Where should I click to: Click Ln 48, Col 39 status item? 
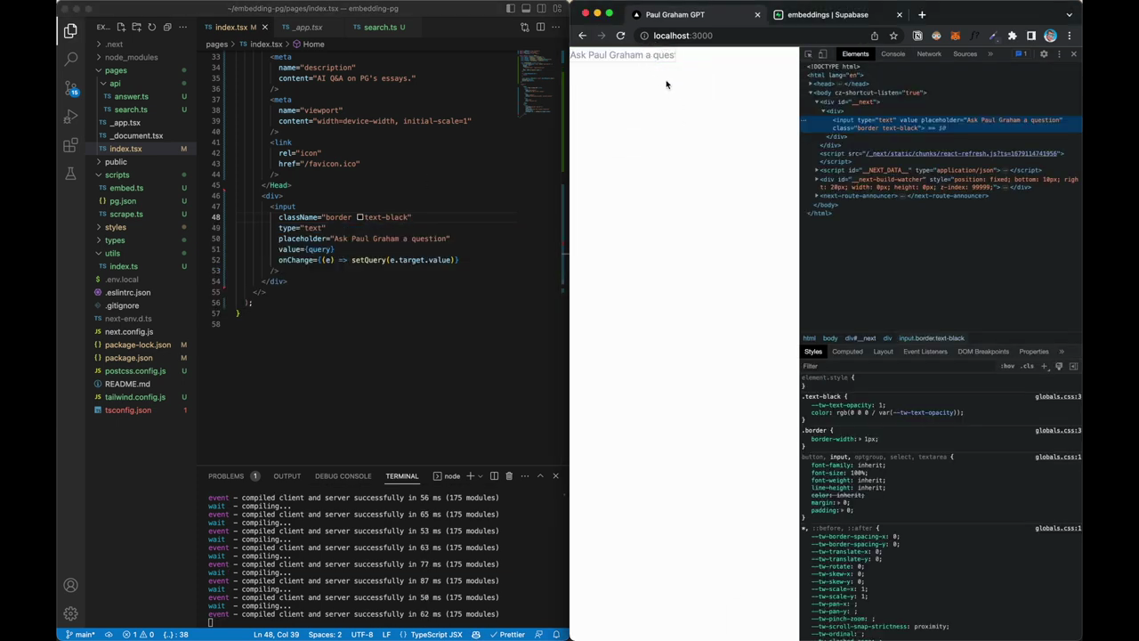point(277,635)
